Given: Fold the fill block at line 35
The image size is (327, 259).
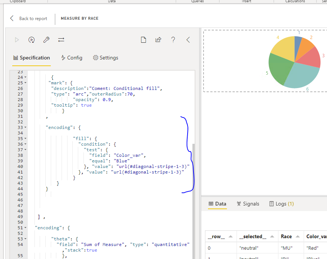Looking at the screenshot, I should (26, 139).
